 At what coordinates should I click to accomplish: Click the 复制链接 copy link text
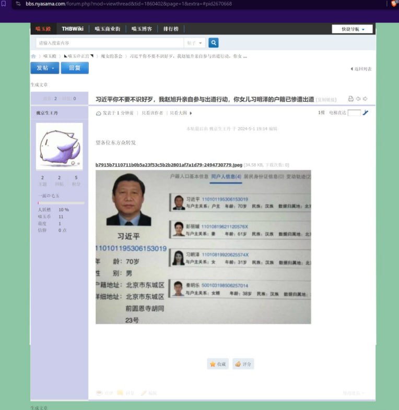(326, 100)
